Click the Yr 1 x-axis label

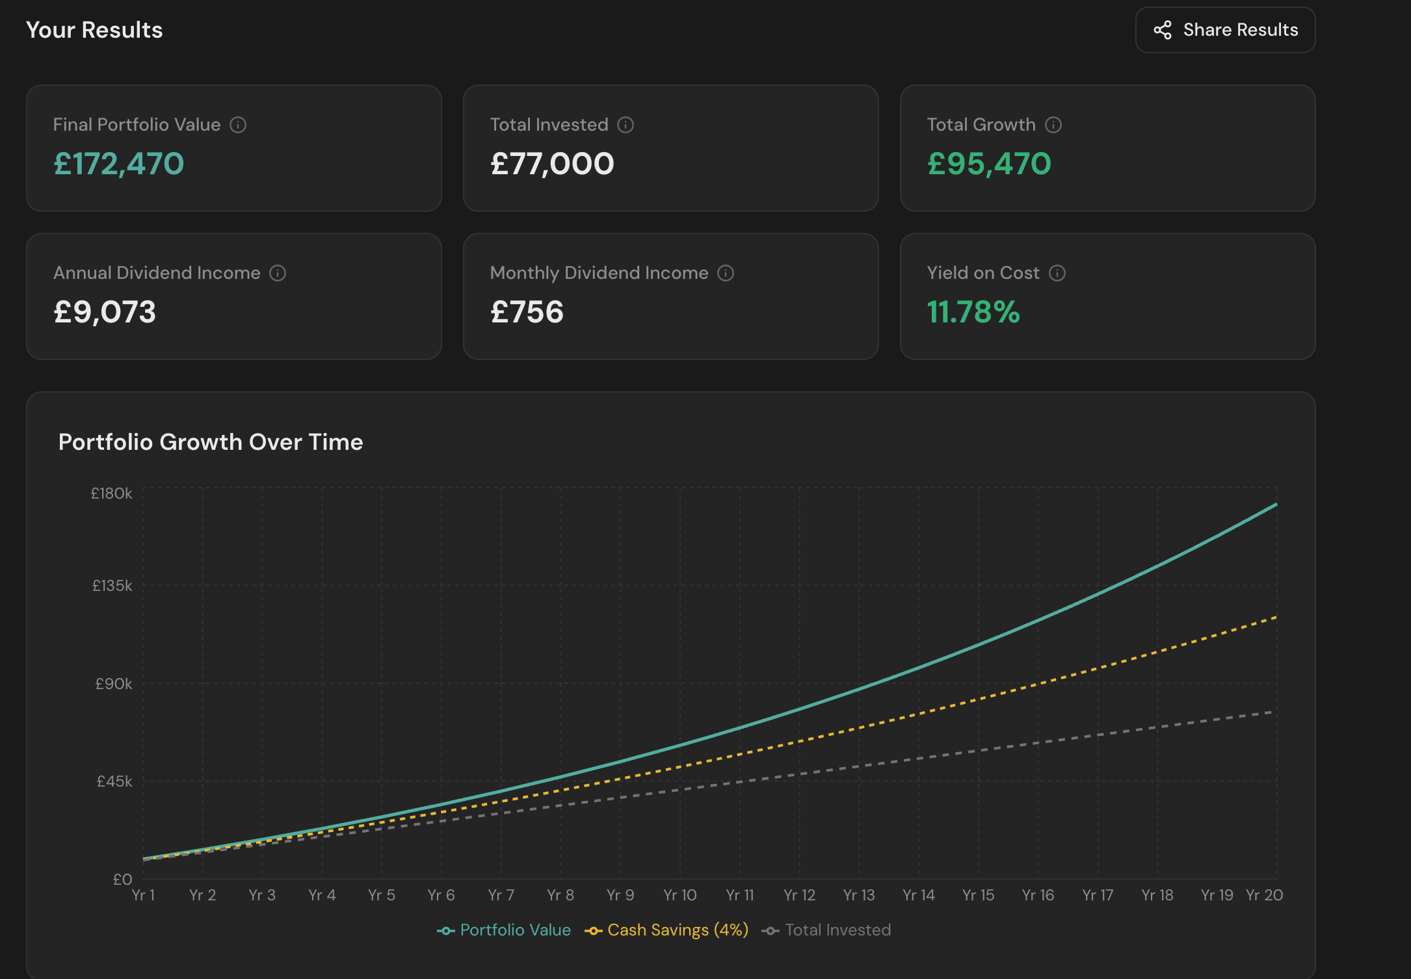pos(143,895)
